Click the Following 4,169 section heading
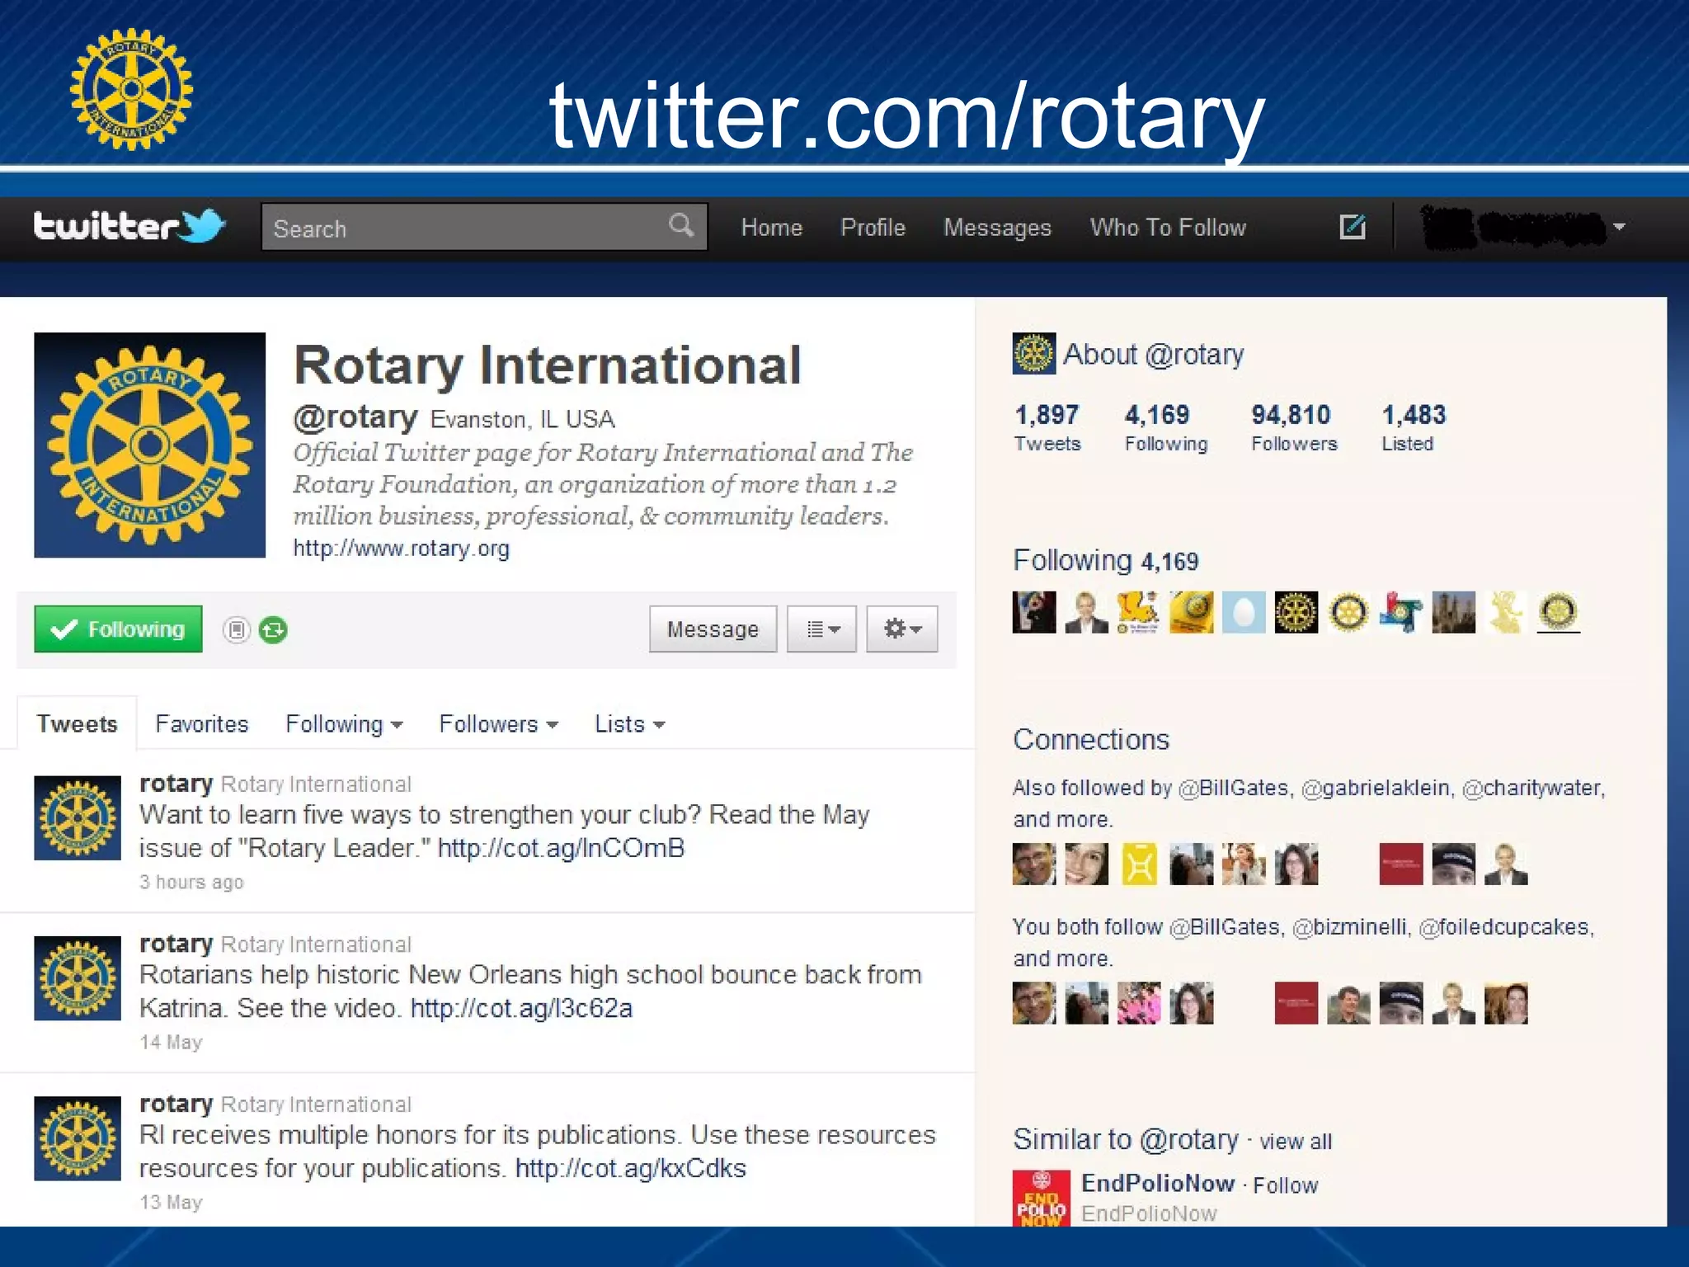This screenshot has height=1267, width=1689. 1105,561
